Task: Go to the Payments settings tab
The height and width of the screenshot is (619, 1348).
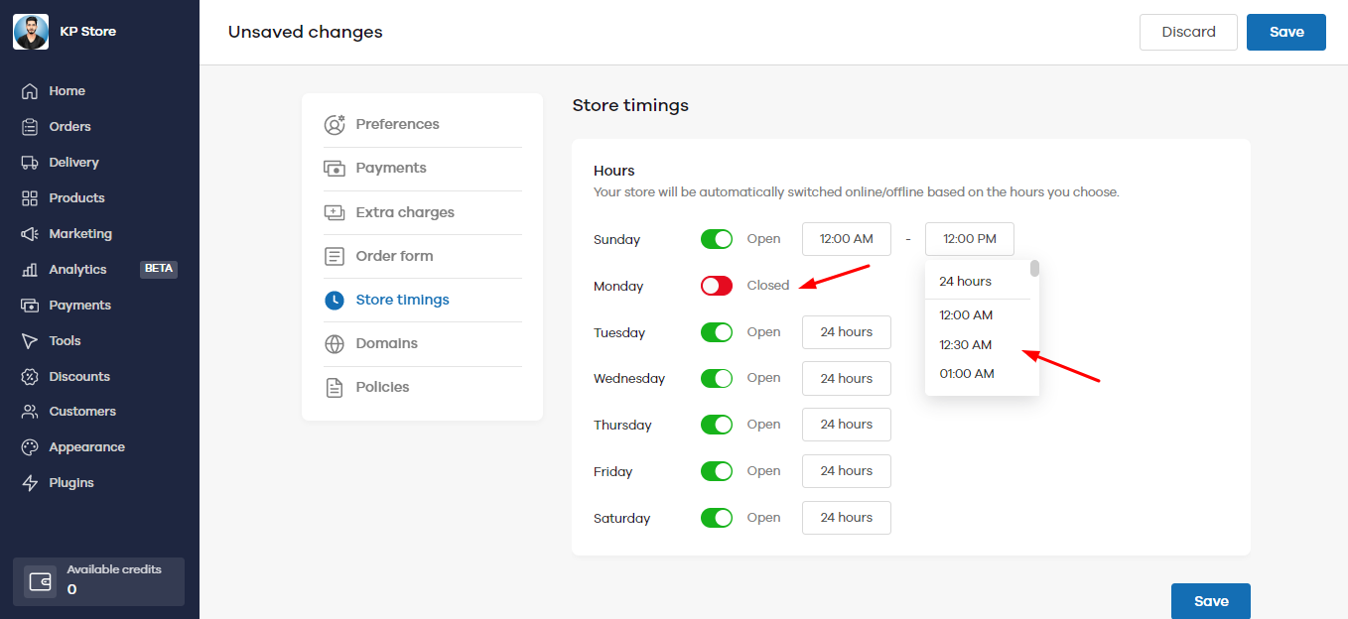Action: point(391,169)
